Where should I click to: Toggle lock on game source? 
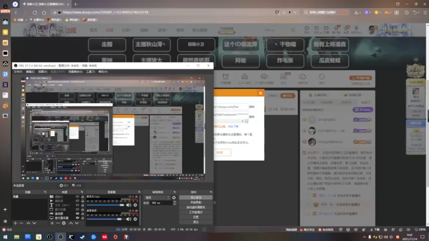(x=83, y=213)
